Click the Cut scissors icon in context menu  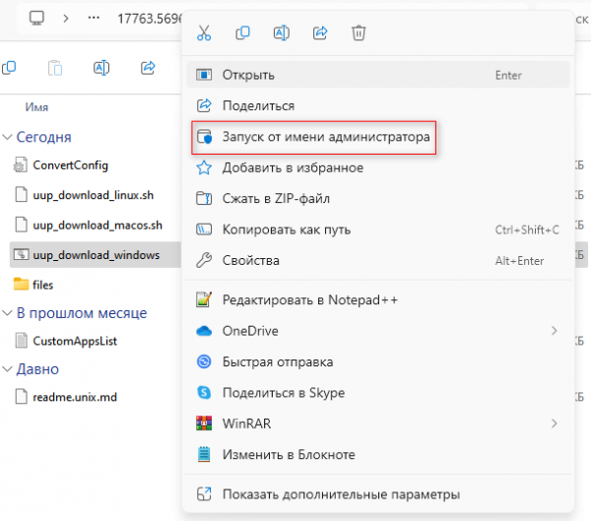pos(204,33)
